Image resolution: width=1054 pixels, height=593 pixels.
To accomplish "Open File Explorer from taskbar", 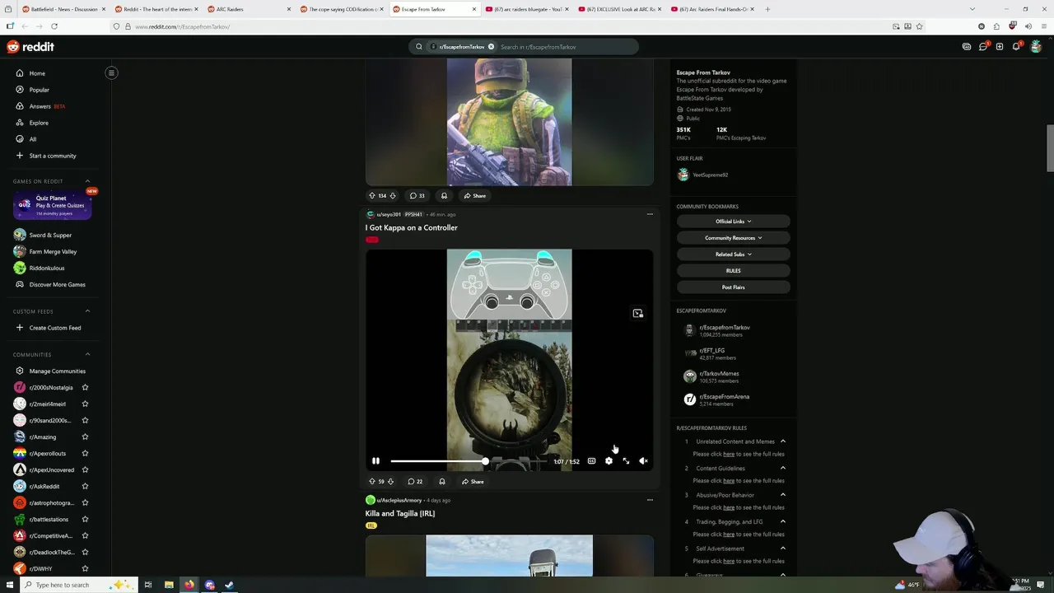I will click(169, 585).
